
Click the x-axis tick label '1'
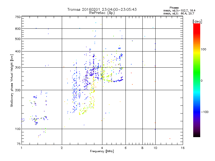[21, 148]
